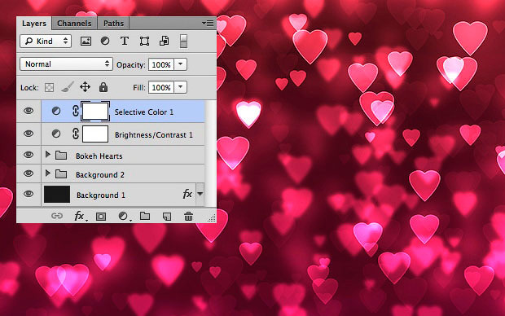This screenshot has height=316, width=505.
Task: Click the Background 2 folder icon
Action: click(61, 174)
